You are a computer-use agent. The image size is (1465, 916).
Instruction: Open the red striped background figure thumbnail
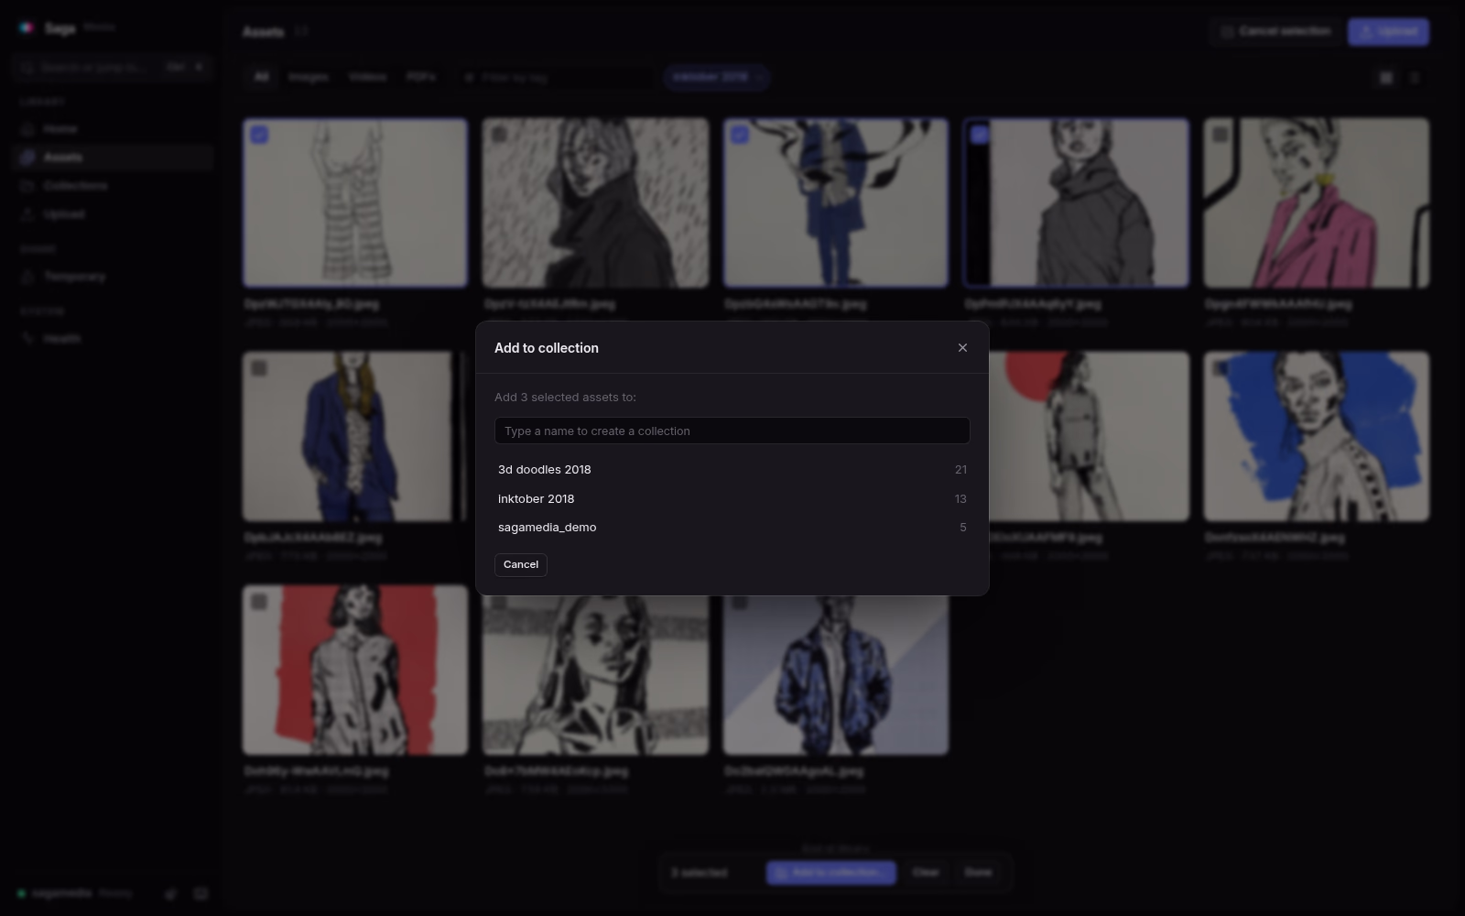click(x=355, y=671)
